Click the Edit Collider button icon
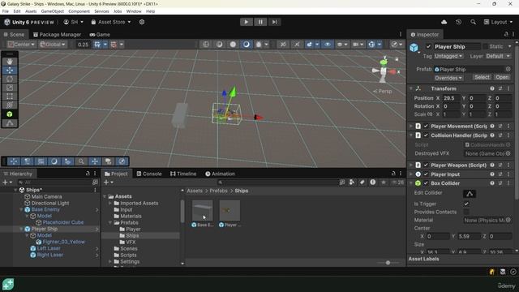 [x=470, y=194]
